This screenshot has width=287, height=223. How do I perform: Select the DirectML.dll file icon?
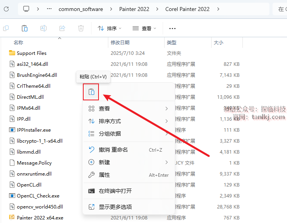click(x=12, y=97)
